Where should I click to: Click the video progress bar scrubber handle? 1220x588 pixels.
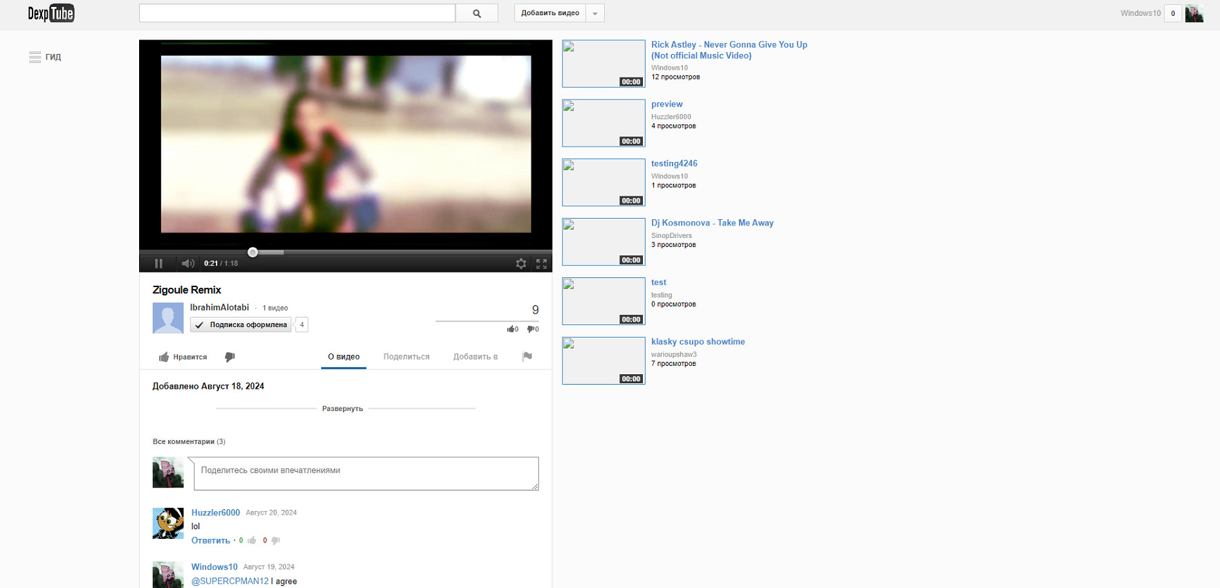tap(253, 252)
